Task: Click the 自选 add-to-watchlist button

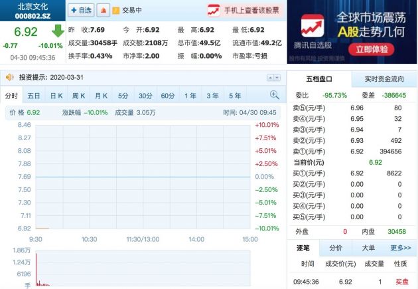Action: click(82, 11)
